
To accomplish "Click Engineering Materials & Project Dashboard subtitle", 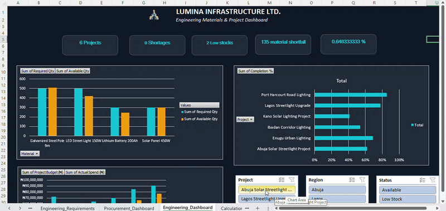I will pyautogui.click(x=221, y=20).
